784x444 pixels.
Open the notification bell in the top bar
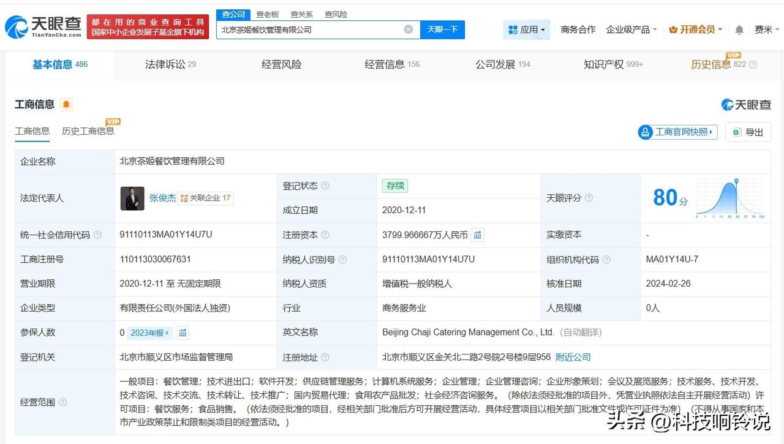pyautogui.click(x=739, y=29)
